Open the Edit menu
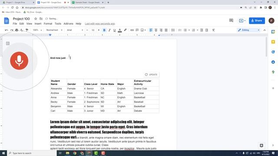 pos(22,23)
